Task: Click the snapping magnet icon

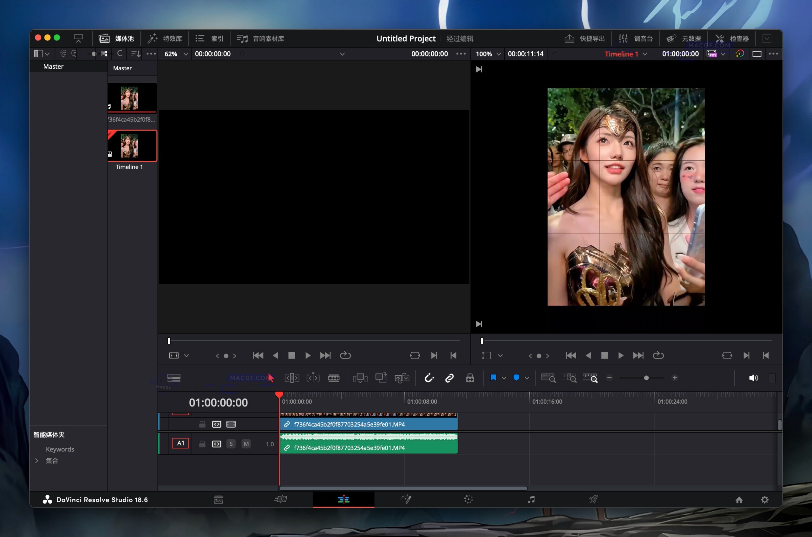Action: point(429,378)
